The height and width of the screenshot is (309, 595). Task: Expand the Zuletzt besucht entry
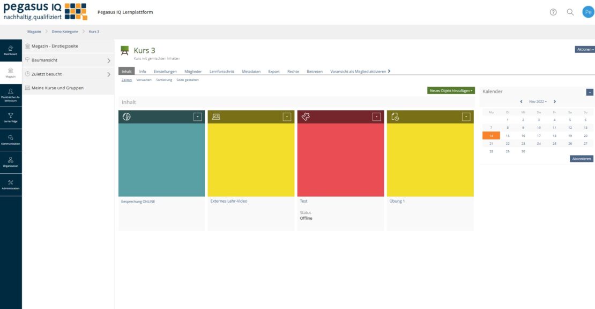[108, 74]
